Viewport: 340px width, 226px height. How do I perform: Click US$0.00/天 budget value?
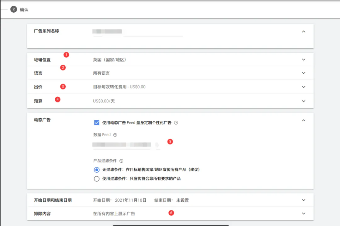104,101
